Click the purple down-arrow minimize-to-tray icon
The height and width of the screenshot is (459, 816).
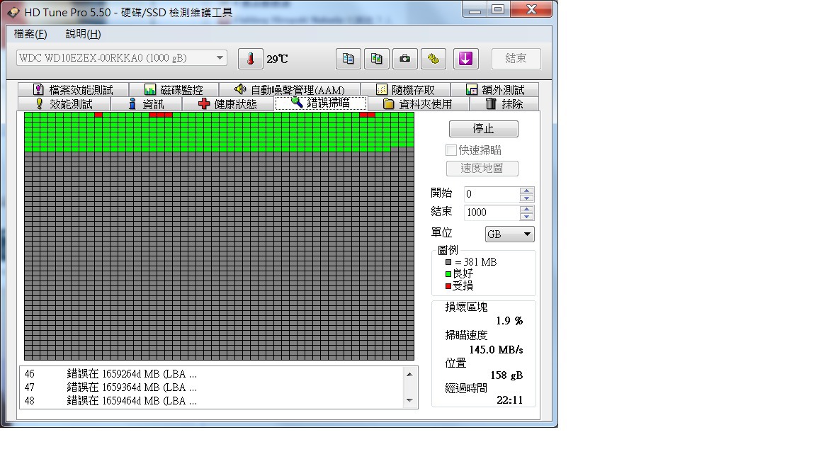(x=465, y=59)
